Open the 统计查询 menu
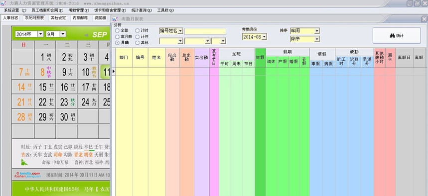This screenshot has width=428, height=196. [x=142, y=10]
